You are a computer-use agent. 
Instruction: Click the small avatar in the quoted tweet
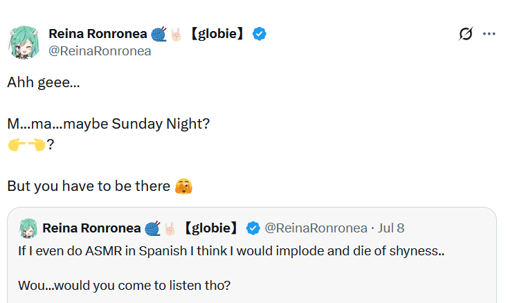(x=28, y=228)
